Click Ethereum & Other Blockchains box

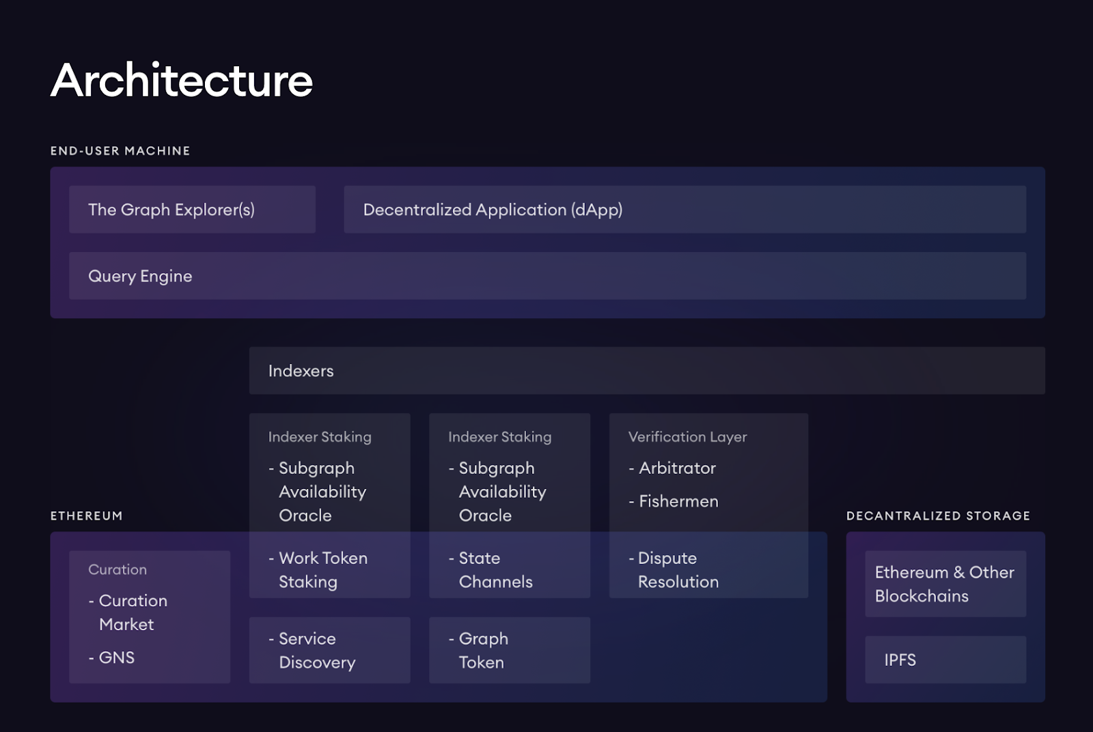(x=945, y=584)
